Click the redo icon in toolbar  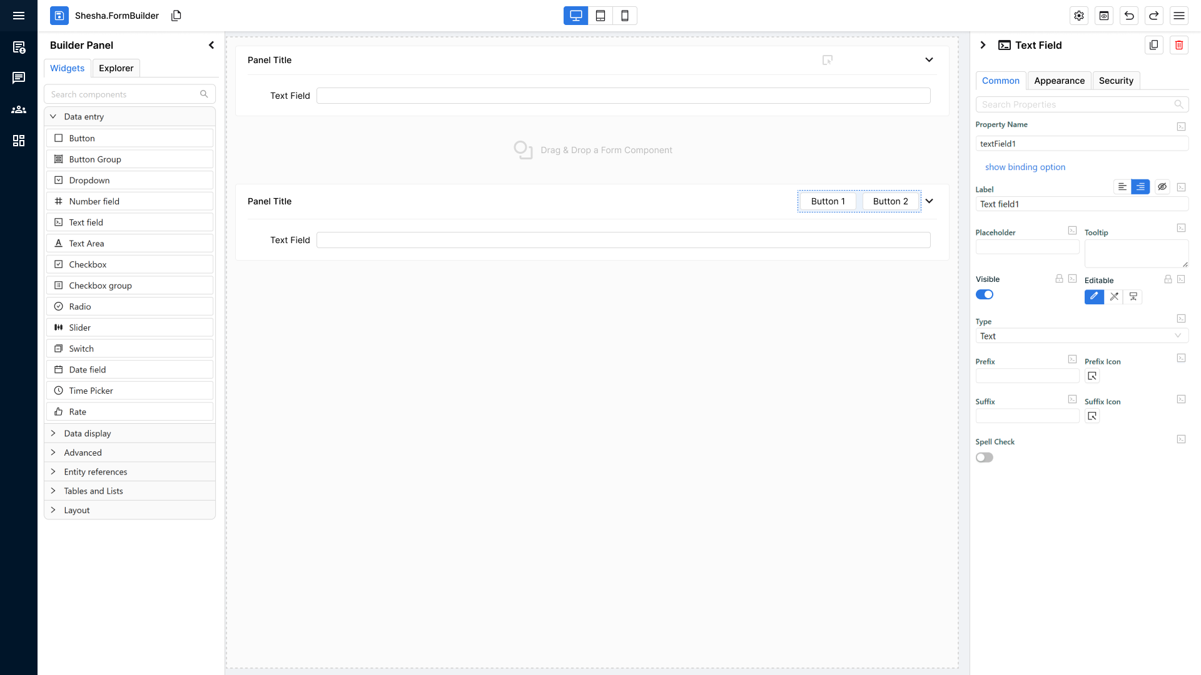tap(1154, 16)
